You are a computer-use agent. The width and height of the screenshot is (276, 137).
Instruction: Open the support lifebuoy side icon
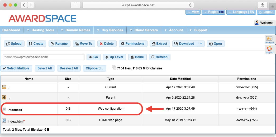269,50
